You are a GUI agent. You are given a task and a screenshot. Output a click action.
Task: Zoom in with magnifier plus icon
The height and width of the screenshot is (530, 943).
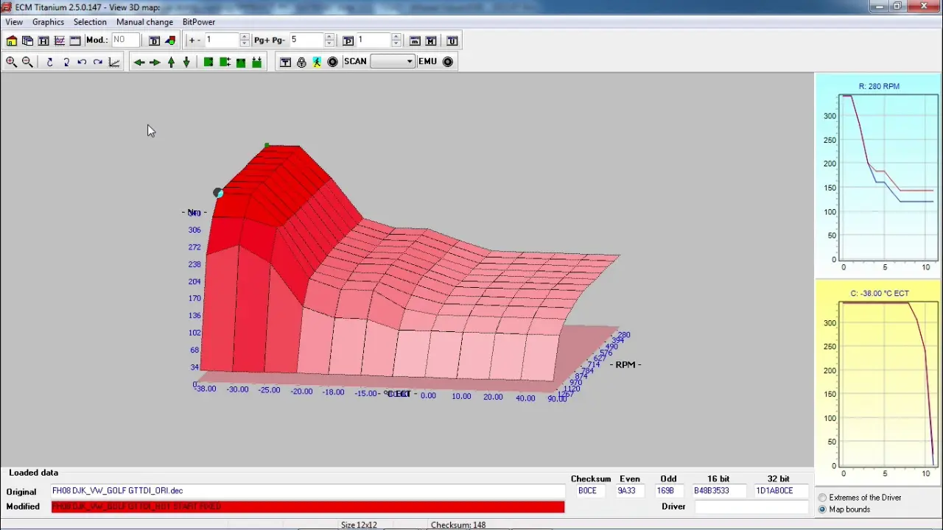(12, 62)
